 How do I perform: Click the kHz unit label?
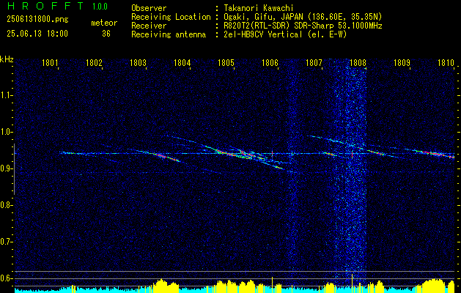(7, 59)
